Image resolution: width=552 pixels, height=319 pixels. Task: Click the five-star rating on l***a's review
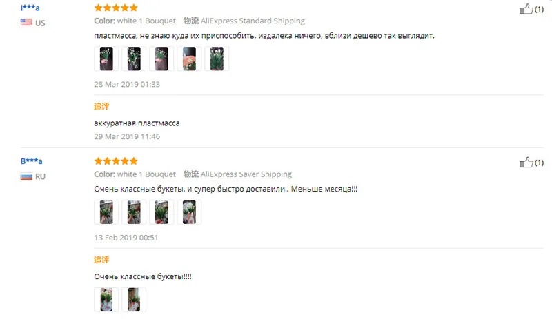pyautogui.click(x=116, y=8)
